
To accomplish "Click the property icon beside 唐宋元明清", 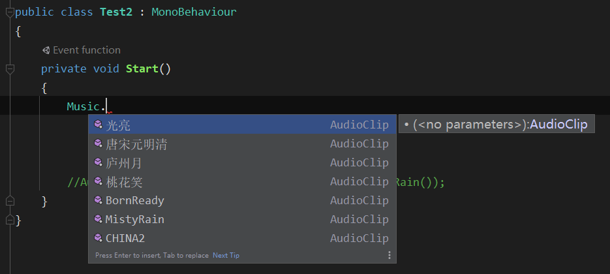I will tap(98, 144).
